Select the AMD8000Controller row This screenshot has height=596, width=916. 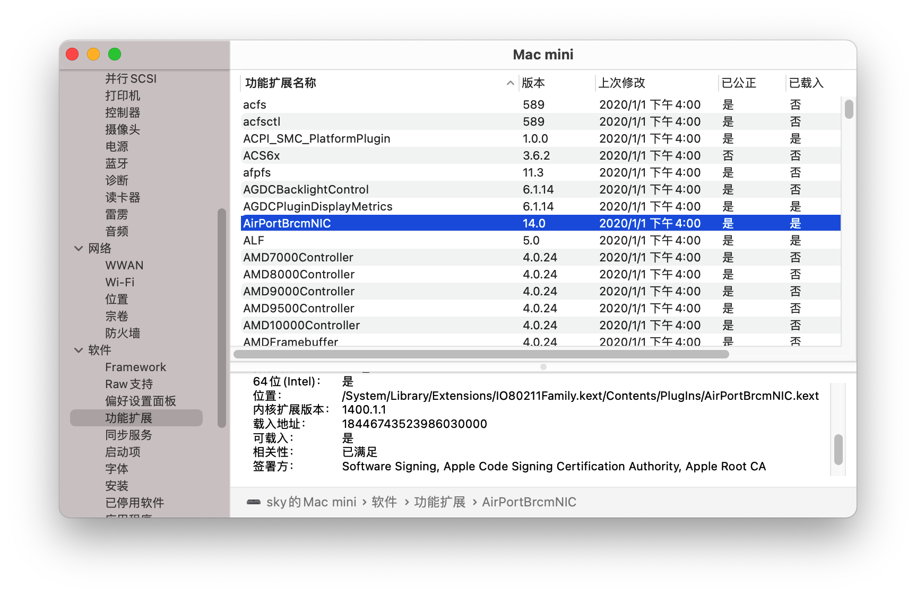point(541,274)
